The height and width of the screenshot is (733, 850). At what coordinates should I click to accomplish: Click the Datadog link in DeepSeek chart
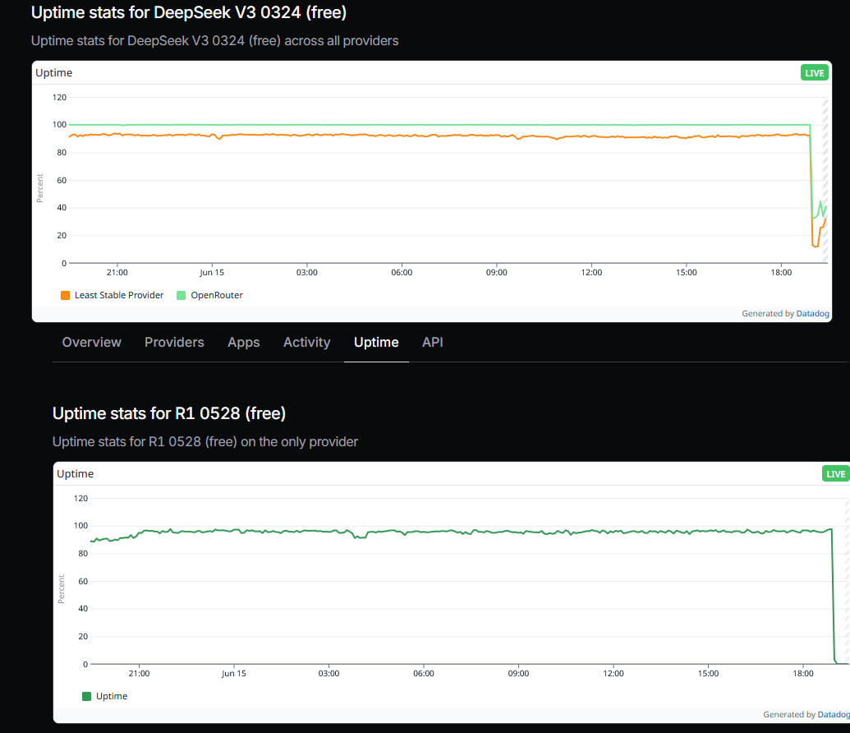(812, 314)
